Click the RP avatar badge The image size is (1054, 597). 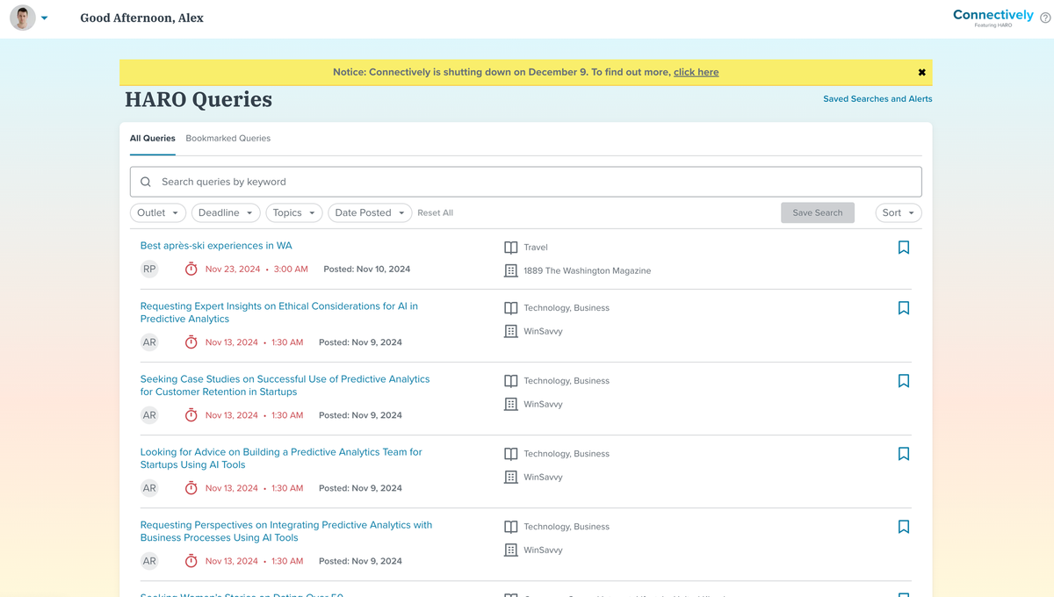click(149, 269)
